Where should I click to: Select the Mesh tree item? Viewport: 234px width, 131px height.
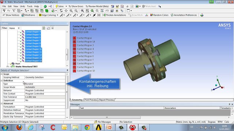pyautogui.click(x=18, y=64)
